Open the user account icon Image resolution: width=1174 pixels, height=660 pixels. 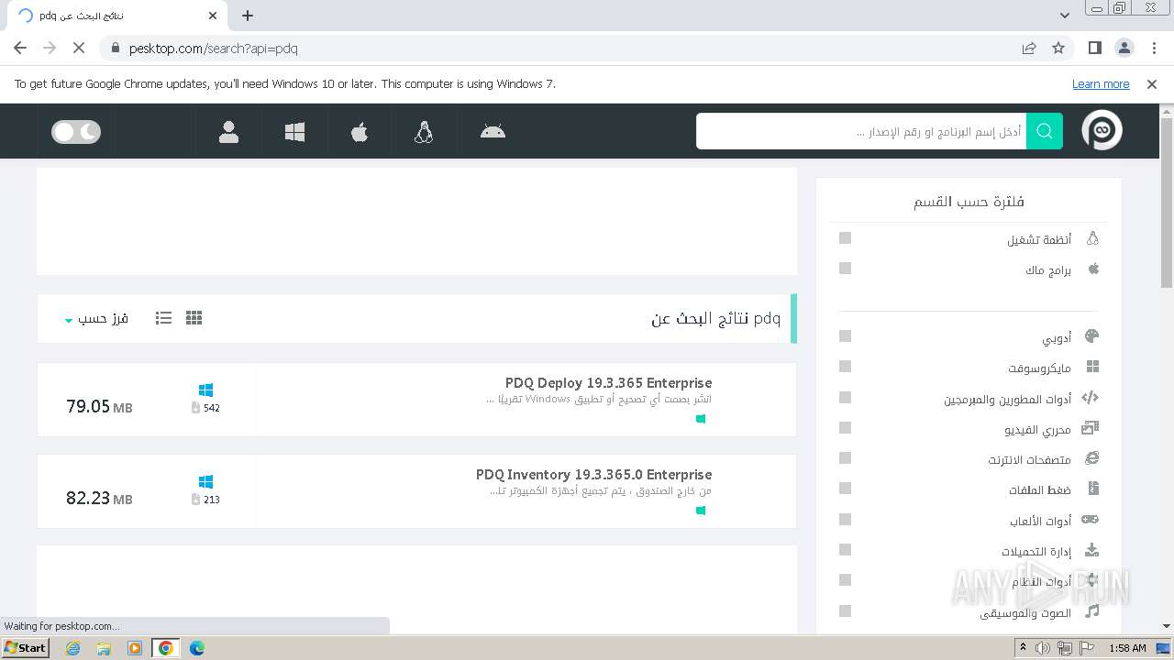228,132
